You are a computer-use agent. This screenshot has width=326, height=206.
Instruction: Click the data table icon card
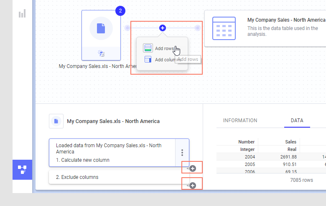point(224,28)
